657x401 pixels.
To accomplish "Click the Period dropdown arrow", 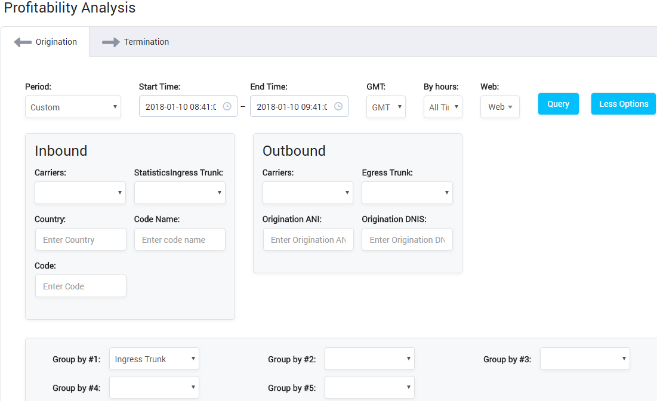I will pos(115,107).
